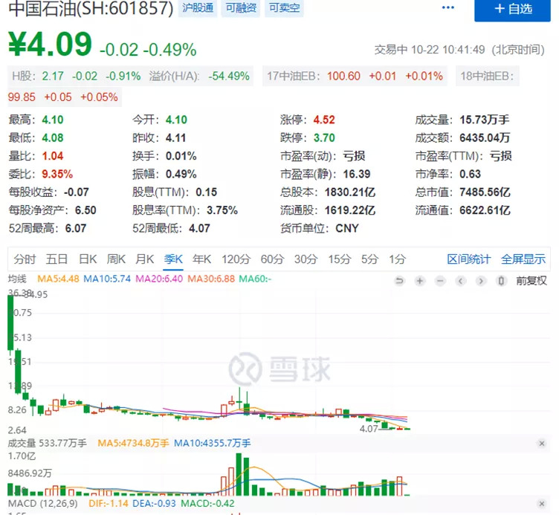This screenshot has height=515, width=559.
Task: Select the 日K chart tab
Action: 88,259
